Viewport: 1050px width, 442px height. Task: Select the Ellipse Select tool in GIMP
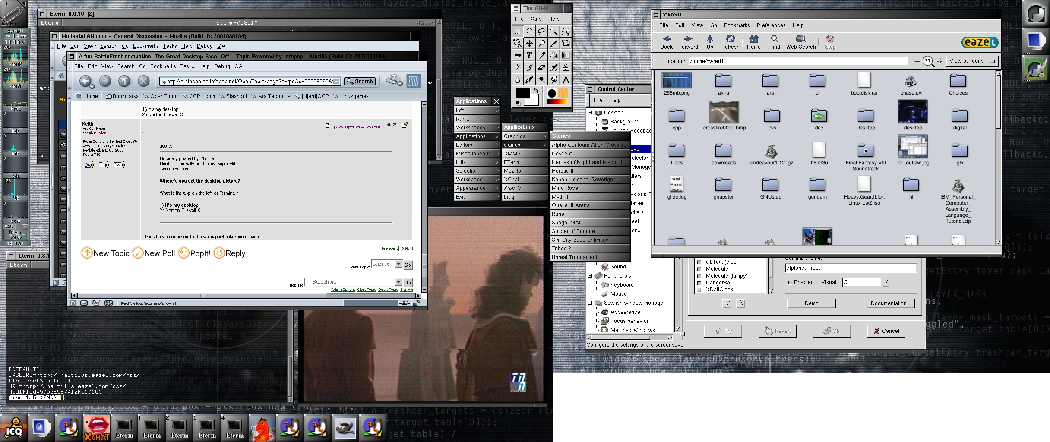[x=529, y=31]
